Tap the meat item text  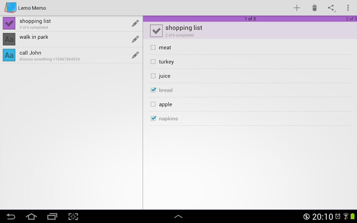coord(165,48)
